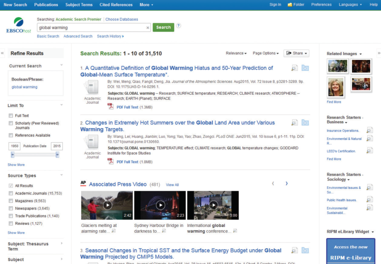This screenshot has width=381, height=264.
Task: Check Scholarly (Peer Reviewed) Journals
Action: [x=11, y=123]
